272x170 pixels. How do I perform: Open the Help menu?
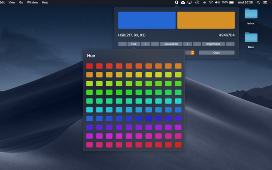click(x=45, y=3)
